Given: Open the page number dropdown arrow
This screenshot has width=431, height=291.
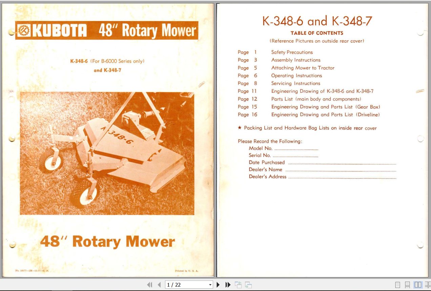Looking at the screenshot, I should coord(210,285).
